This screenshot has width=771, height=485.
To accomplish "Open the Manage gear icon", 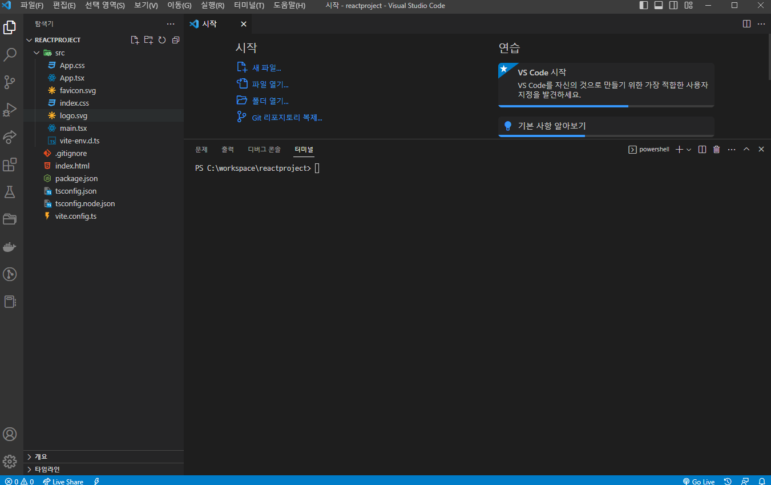I will 10,462.
